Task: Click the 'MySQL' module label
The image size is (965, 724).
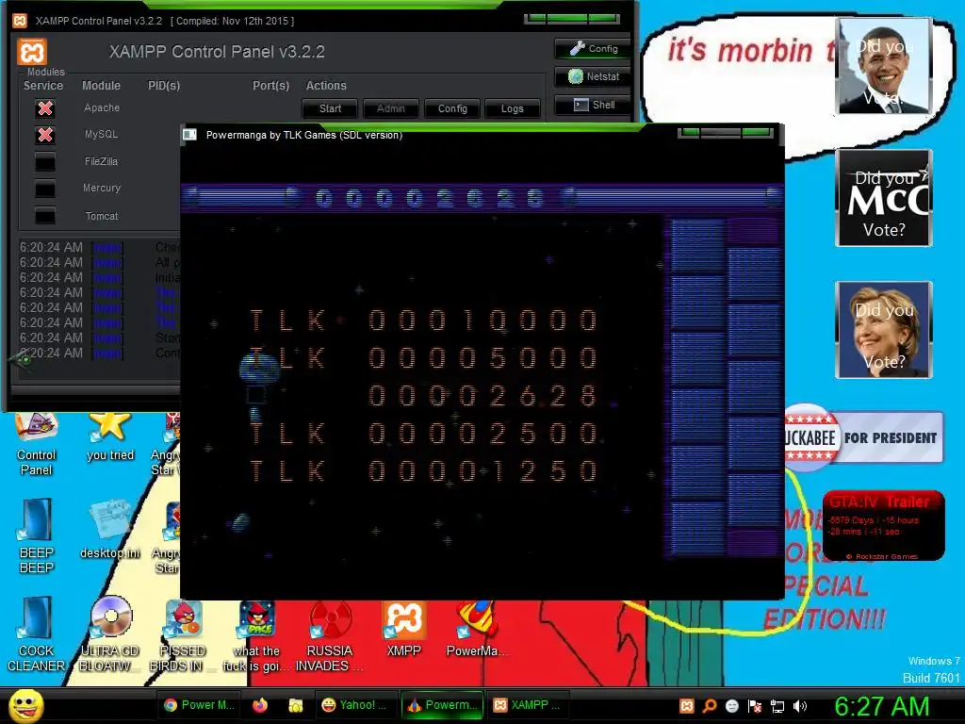Action: [x=102, y=134]
